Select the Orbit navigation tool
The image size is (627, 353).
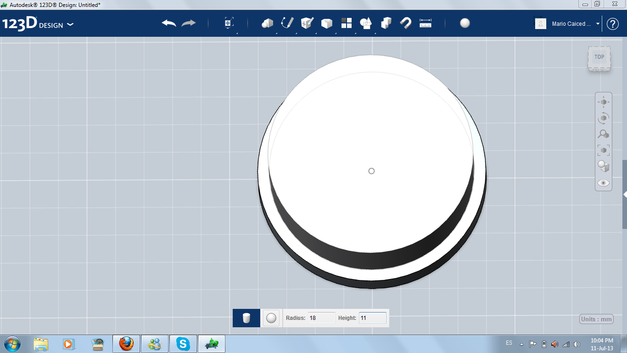[604, 118]
